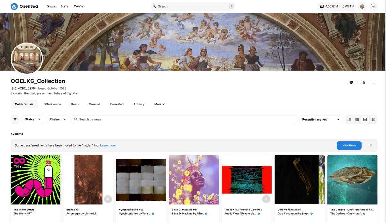Follow the Learn more link
386x223 pixels.
point(108,145)
